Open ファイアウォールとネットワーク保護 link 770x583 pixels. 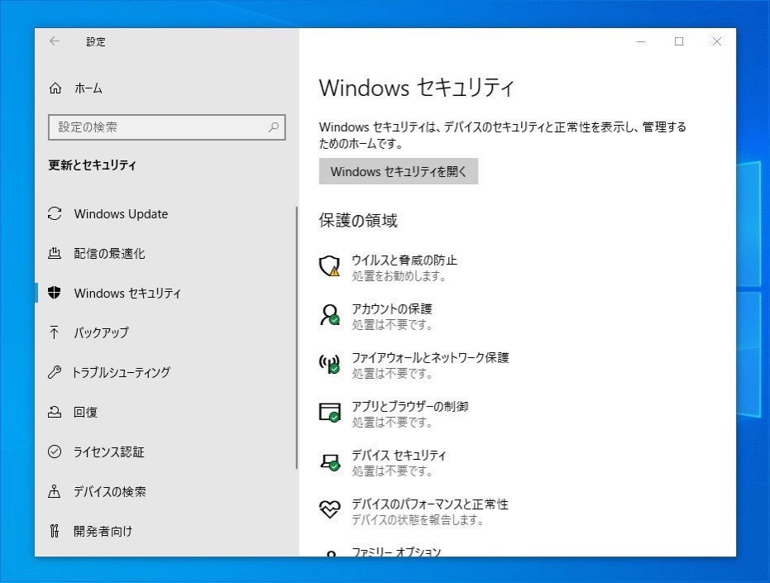click(430, 357)
